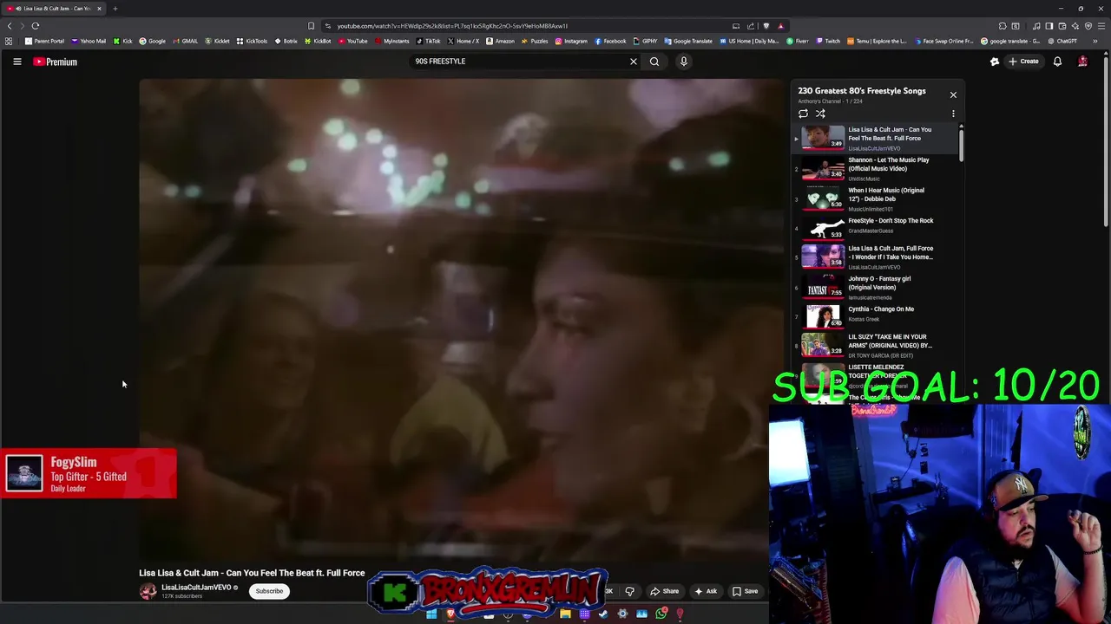Open the browser main menu
This screenshot has width=1111, height=624.
pyautogui.click(x=1101, y=26)
